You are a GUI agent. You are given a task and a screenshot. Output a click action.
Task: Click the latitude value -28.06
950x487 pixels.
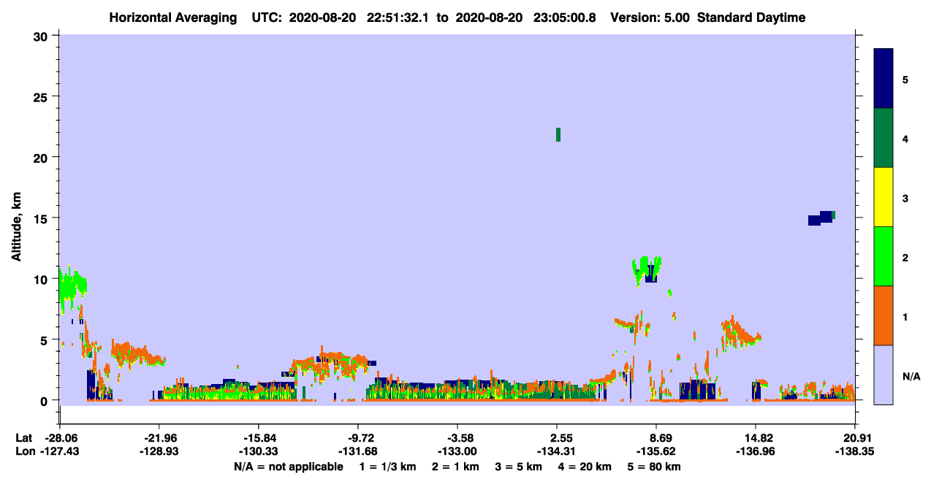60,438
